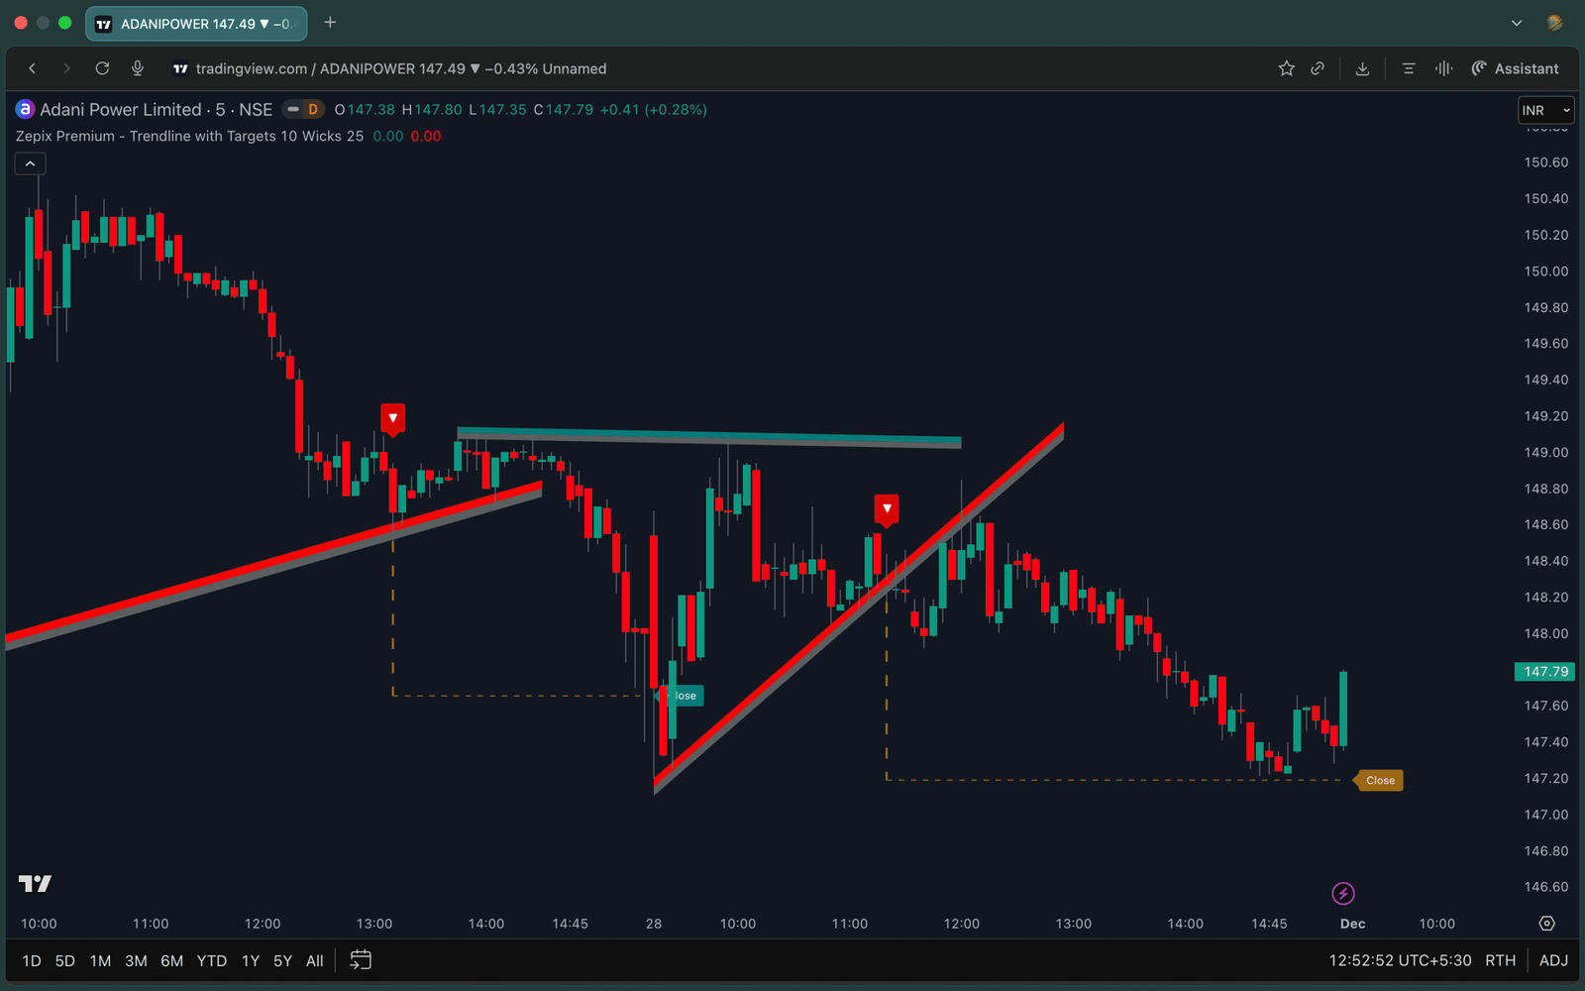Image resolution: width=1585 pixels, height=991 pixels.
Task: Click the browser microphone icon
Action: click(138, 68)
